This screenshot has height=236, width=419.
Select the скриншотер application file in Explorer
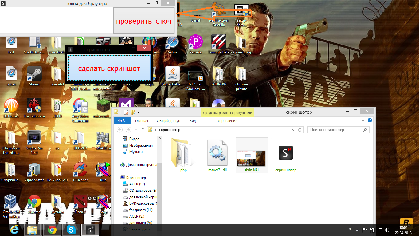coord(286,155)
